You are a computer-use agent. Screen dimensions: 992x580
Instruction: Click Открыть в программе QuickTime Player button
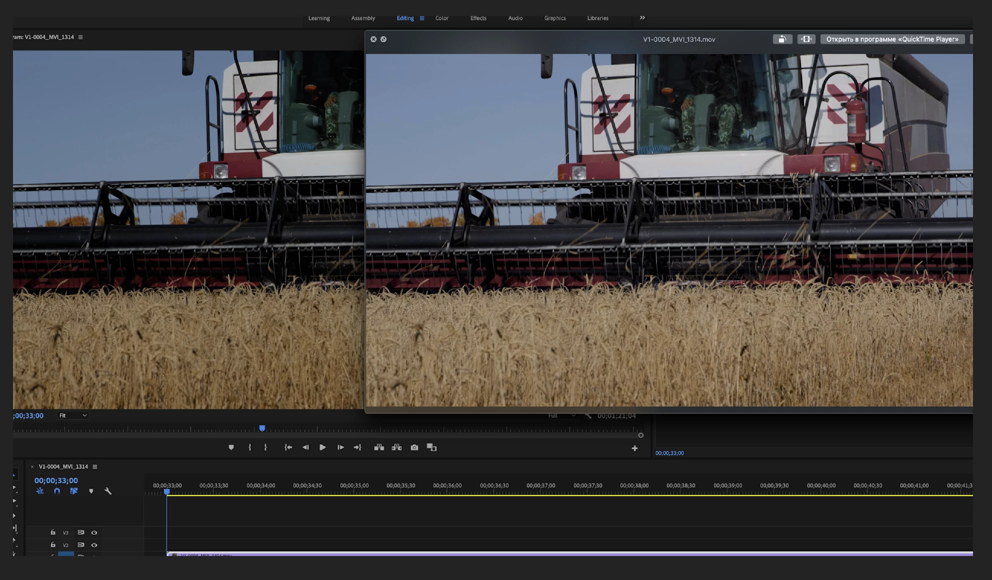[x=892, y=39]
